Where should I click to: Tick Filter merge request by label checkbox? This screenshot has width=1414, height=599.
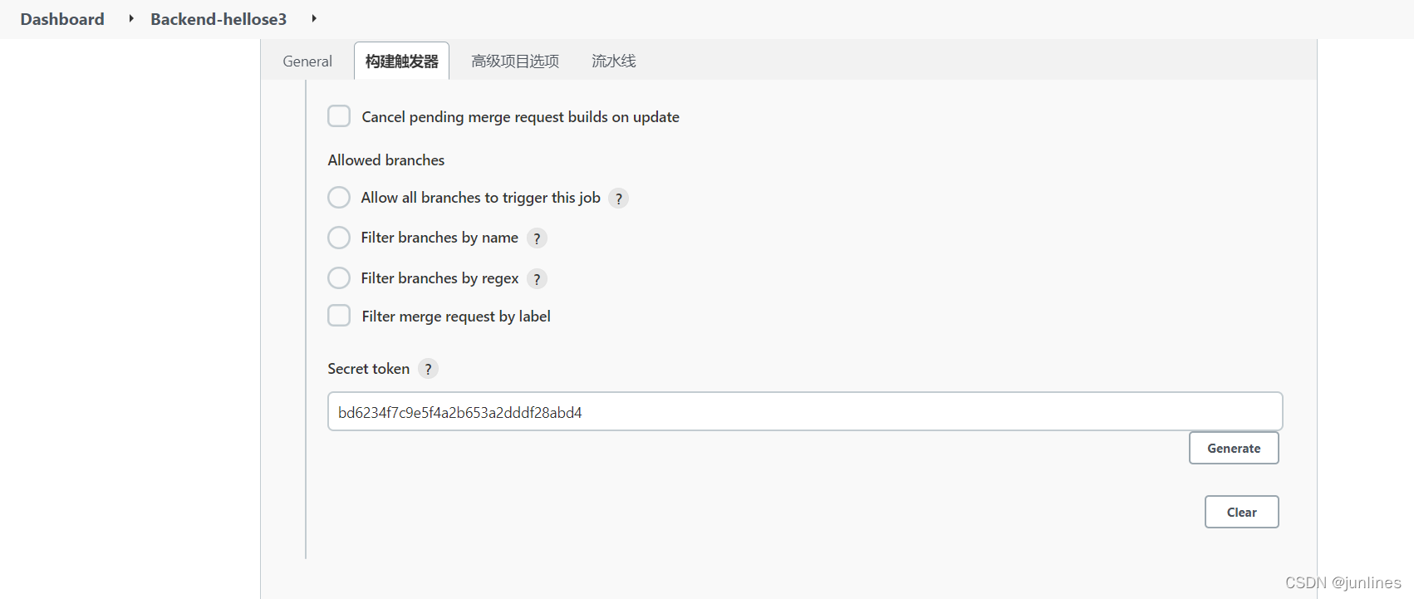(339, 316)
